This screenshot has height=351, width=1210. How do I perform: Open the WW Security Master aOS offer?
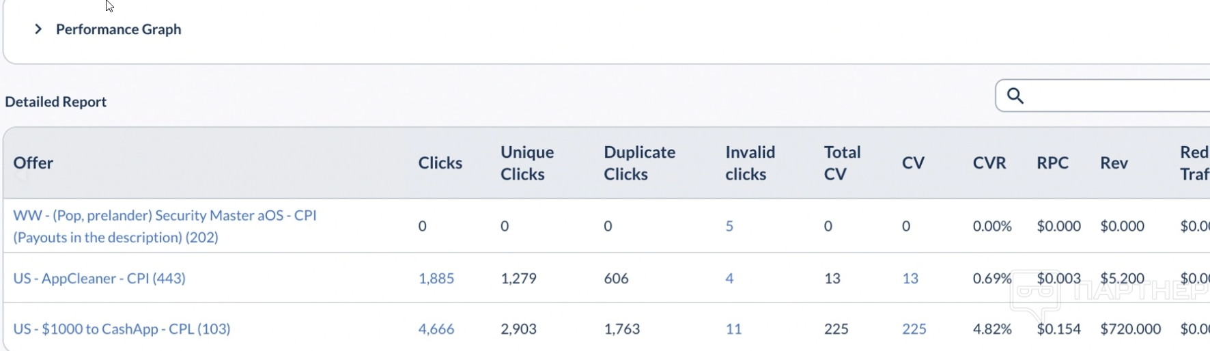pos(165,226)
